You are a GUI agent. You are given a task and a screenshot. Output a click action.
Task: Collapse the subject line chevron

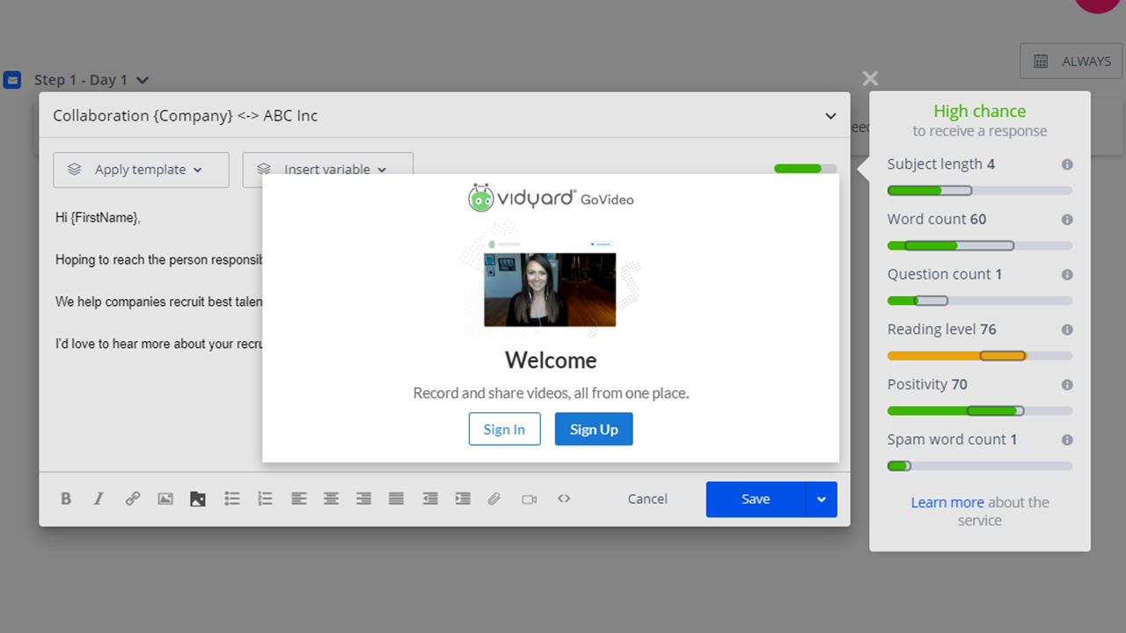tap(830, 116)
